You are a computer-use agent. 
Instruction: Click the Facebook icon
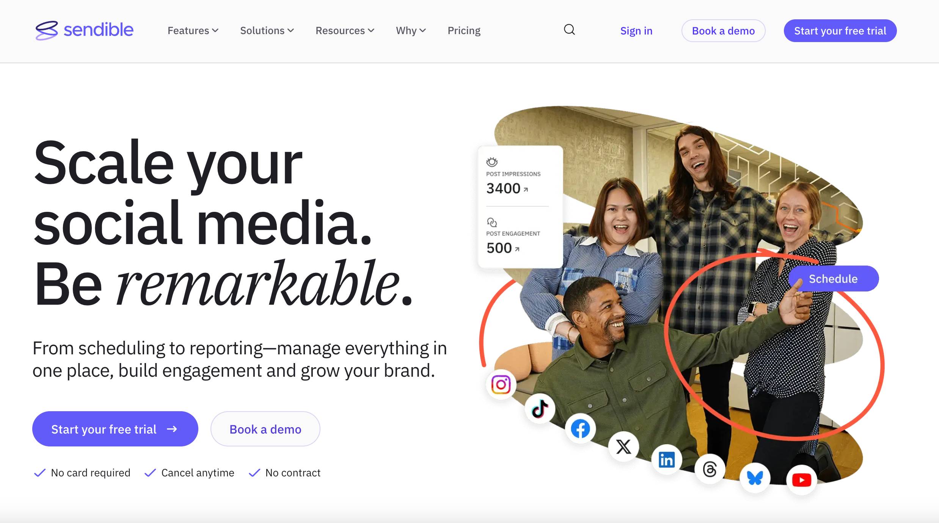[x=580, y=429]
